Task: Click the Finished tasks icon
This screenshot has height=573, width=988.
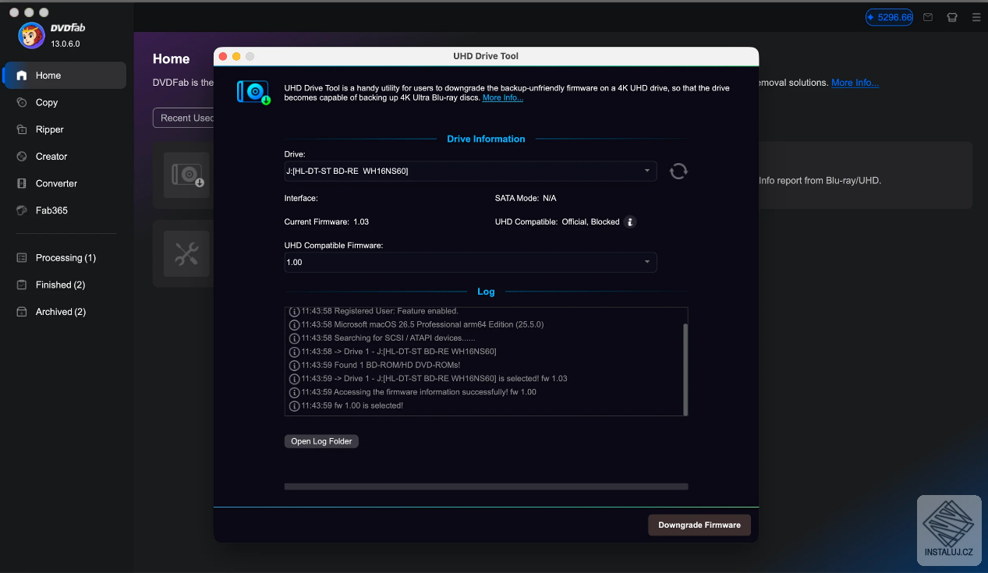Action: (x=22, y=285)
